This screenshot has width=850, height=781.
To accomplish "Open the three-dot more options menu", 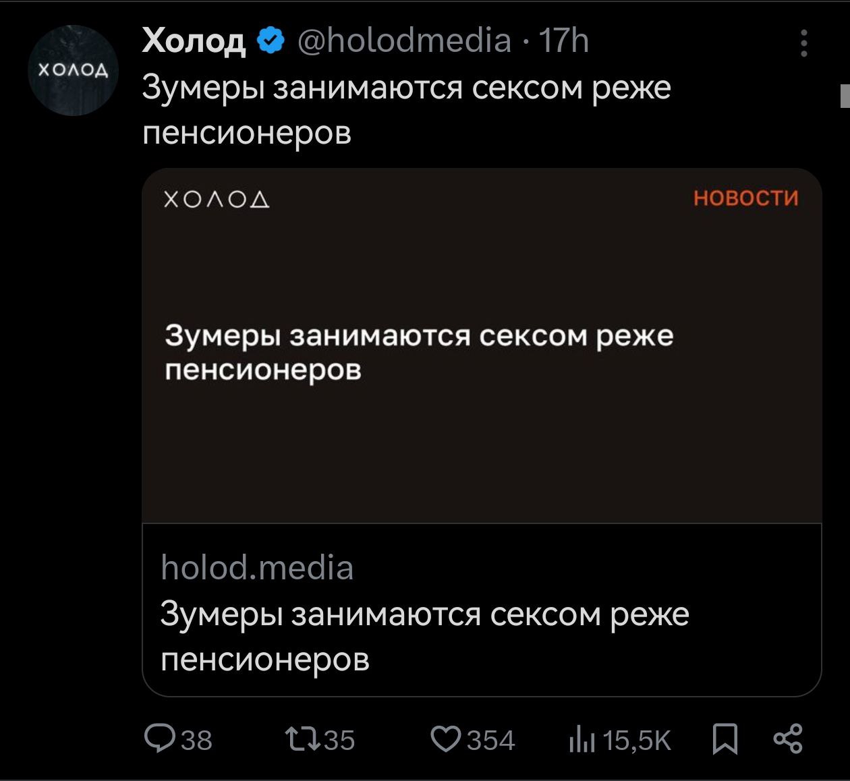I will tap(803, 43).
